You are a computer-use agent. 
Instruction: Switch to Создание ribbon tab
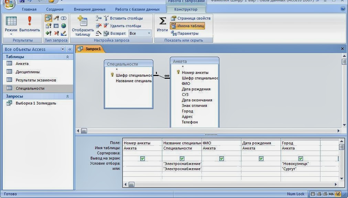coord(55,9)
